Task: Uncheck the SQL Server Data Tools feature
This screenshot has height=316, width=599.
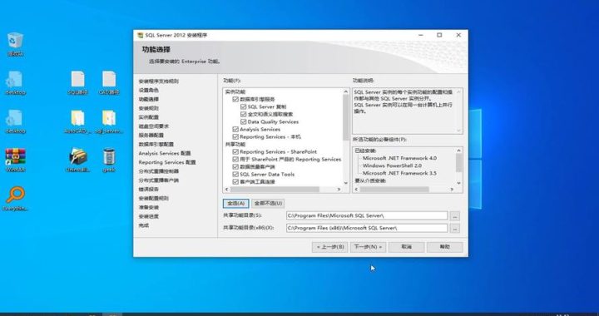Action: click(x=235, y=175)
